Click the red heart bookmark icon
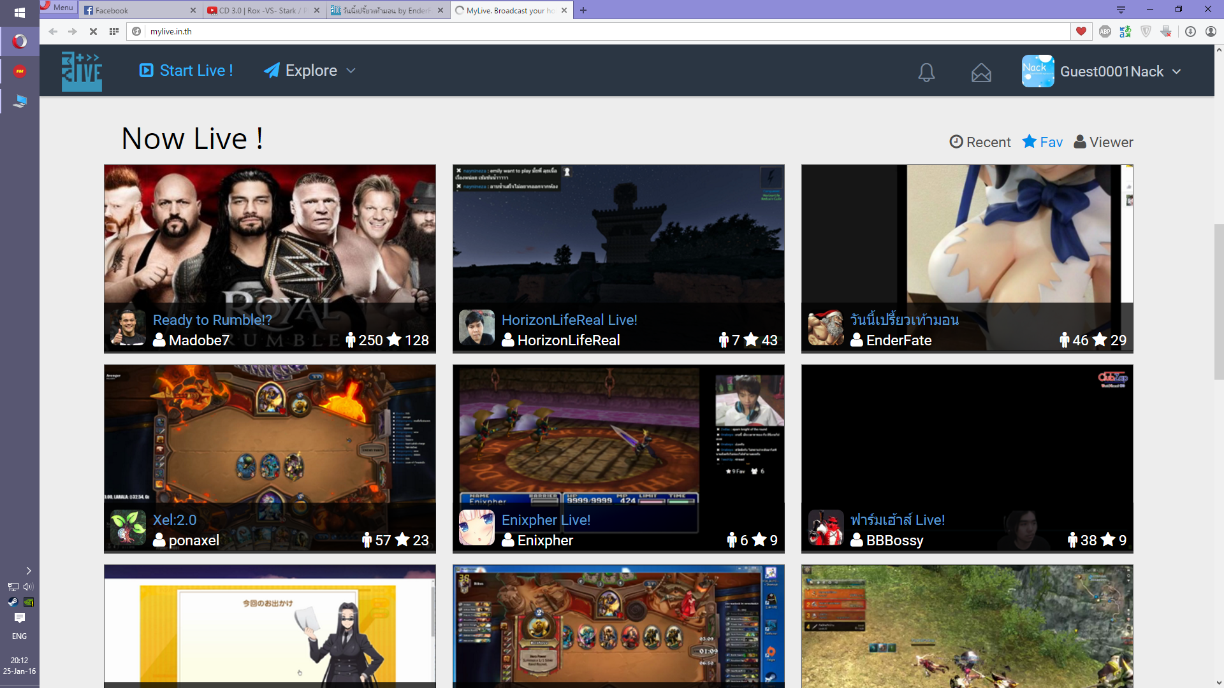1224x688 pixels. pyautogui.click(x=1081, y=31)
